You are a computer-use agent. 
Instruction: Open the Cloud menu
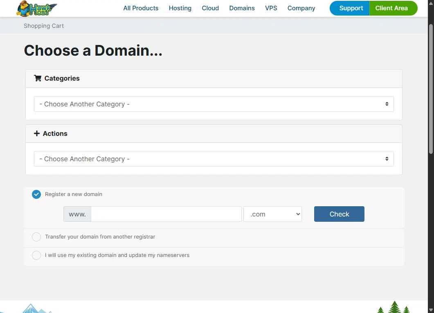click(x=210, y=8)
